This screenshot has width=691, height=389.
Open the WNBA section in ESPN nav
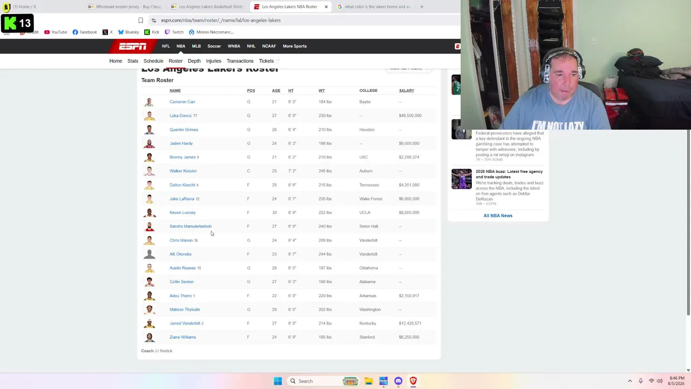[234, 46]
